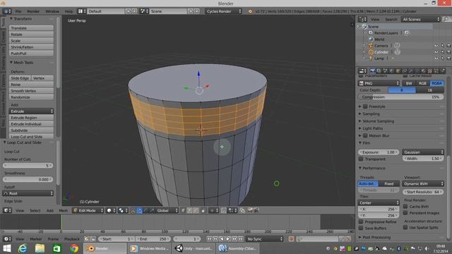Toggle Camera visibility eye icon
Viewport: 452px width, 254px height.
(436, 45)
